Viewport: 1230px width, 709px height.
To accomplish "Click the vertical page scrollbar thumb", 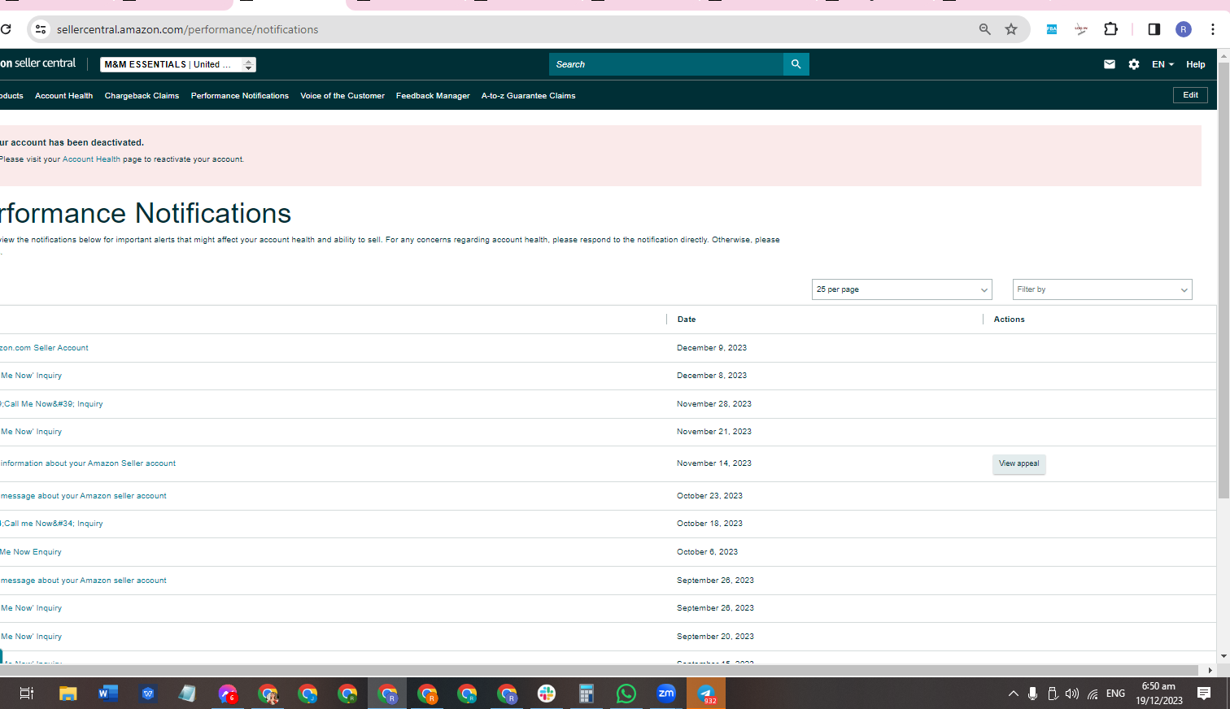I will coord(1223,281).
